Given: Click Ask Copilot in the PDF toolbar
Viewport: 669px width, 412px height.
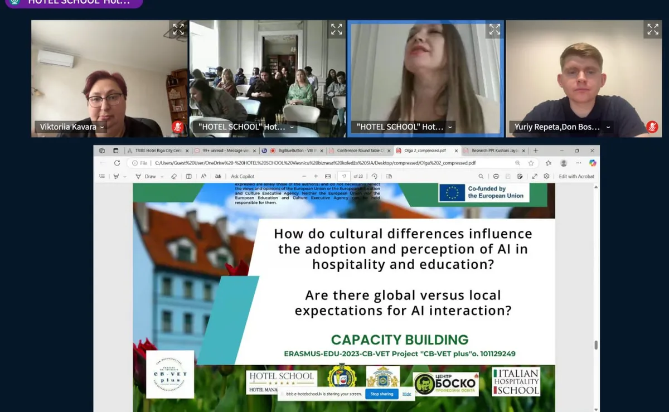Looking at the screenshot, I should point(243,176).
